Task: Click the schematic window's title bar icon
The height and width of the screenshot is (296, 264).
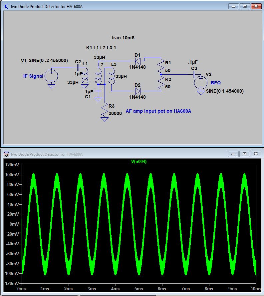Action: click(x=6, y=6)
